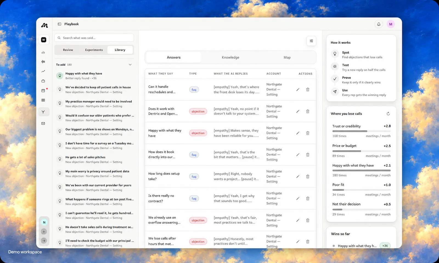Open 'What happens if someone rings' objection
This screenshot has width=439, height=263.
pyautogui.click(x=95, y=202)
